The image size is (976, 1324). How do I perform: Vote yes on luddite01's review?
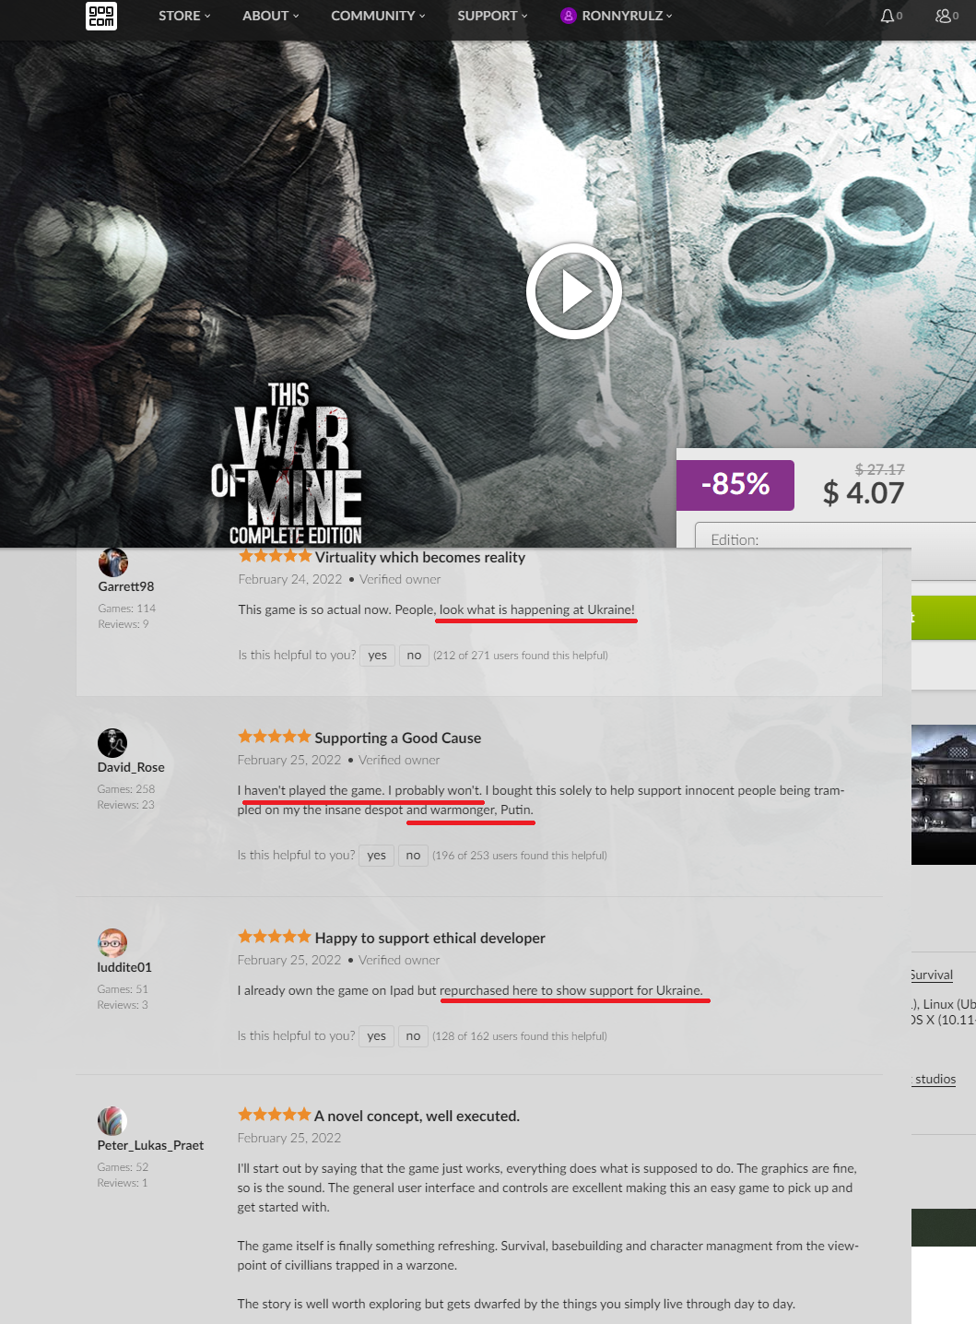point(377,1036)
